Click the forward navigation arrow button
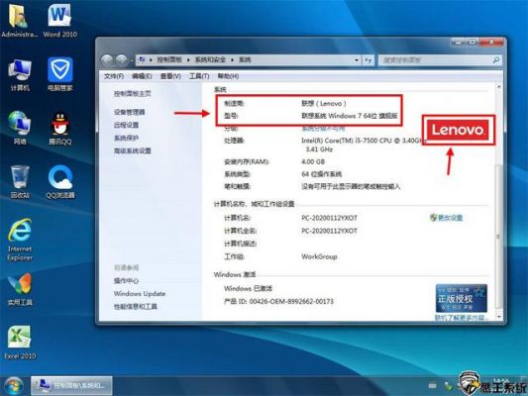 pyautogui.click(x=121, y=60)
